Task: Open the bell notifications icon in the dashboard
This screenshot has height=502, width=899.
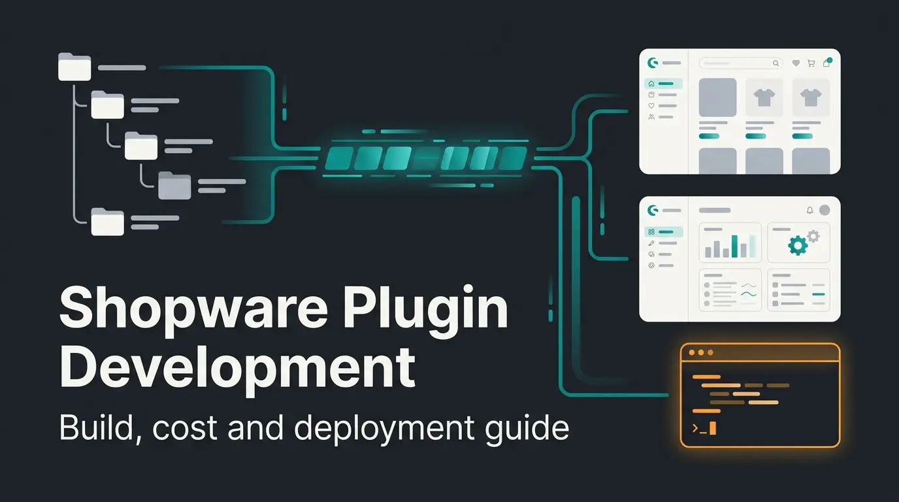Action: (810, 210)
